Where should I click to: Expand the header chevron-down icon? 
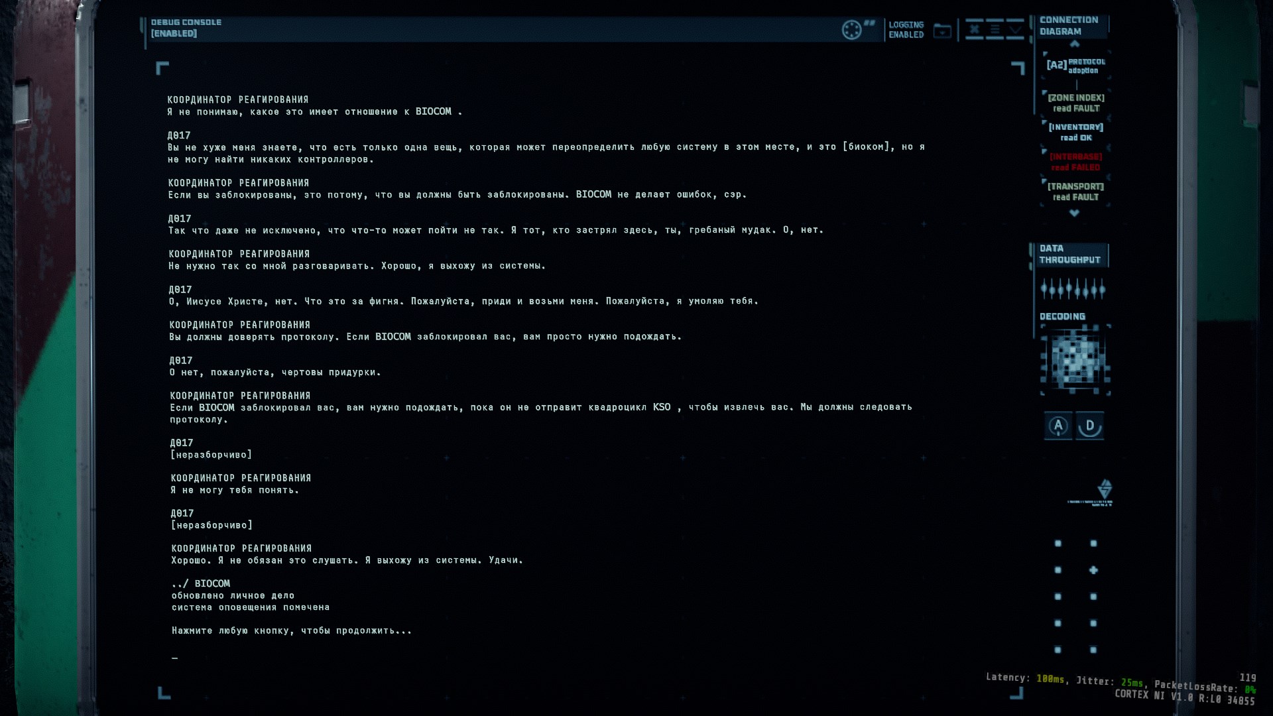(1016, 29)
